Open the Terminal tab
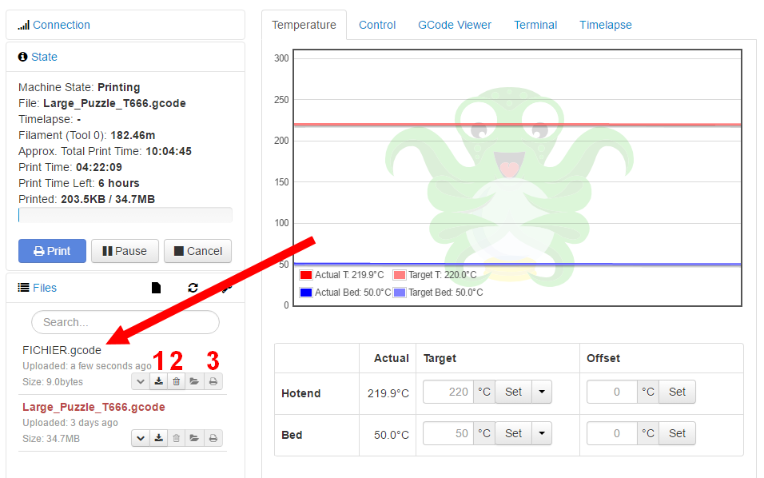This screenshot has height=478, width=764. coord(535,25)
